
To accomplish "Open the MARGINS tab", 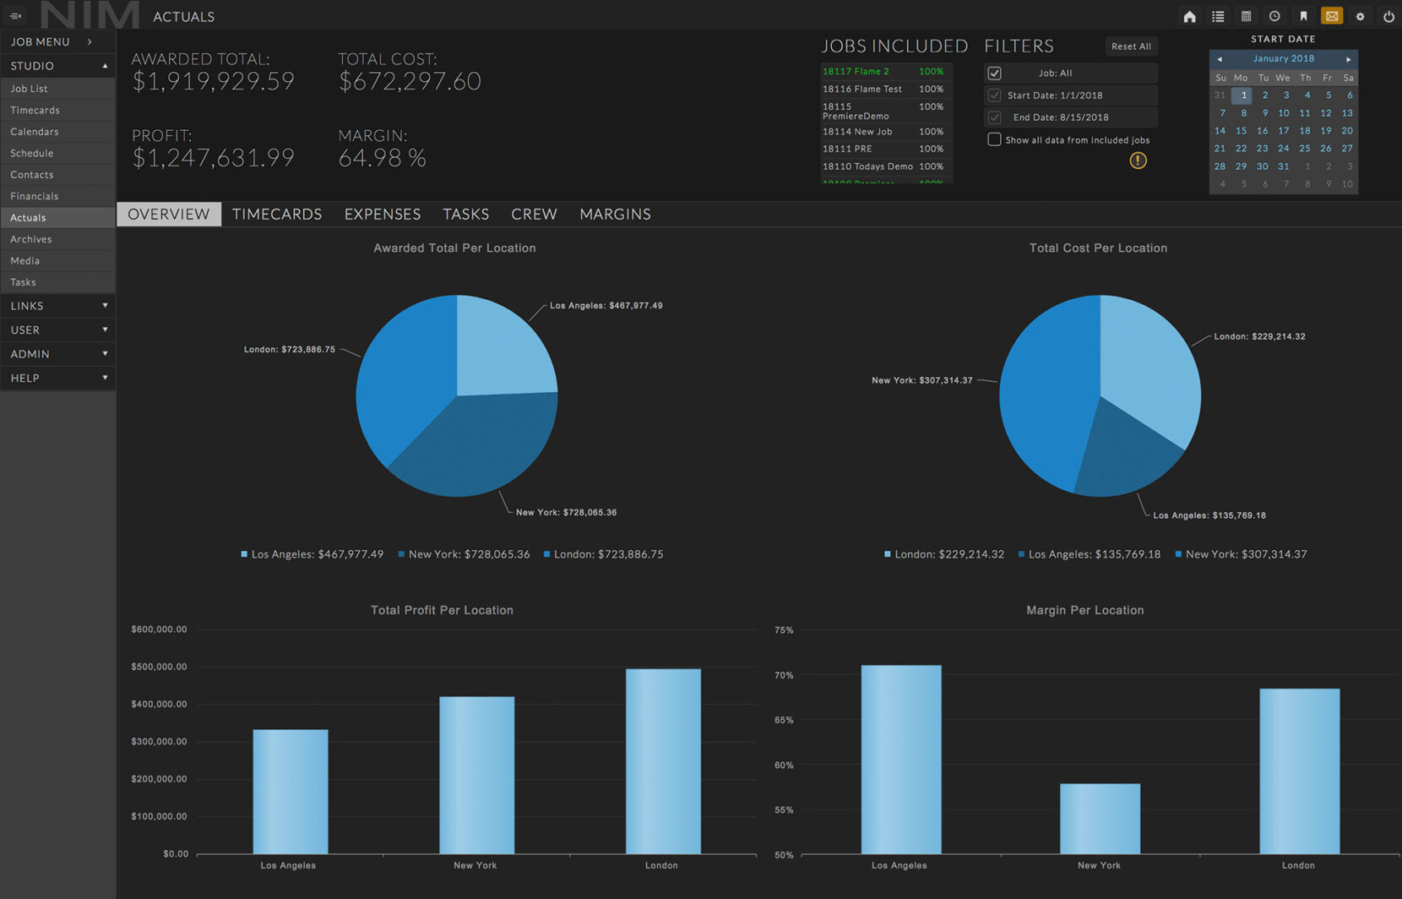I will [x=615, y=214].
